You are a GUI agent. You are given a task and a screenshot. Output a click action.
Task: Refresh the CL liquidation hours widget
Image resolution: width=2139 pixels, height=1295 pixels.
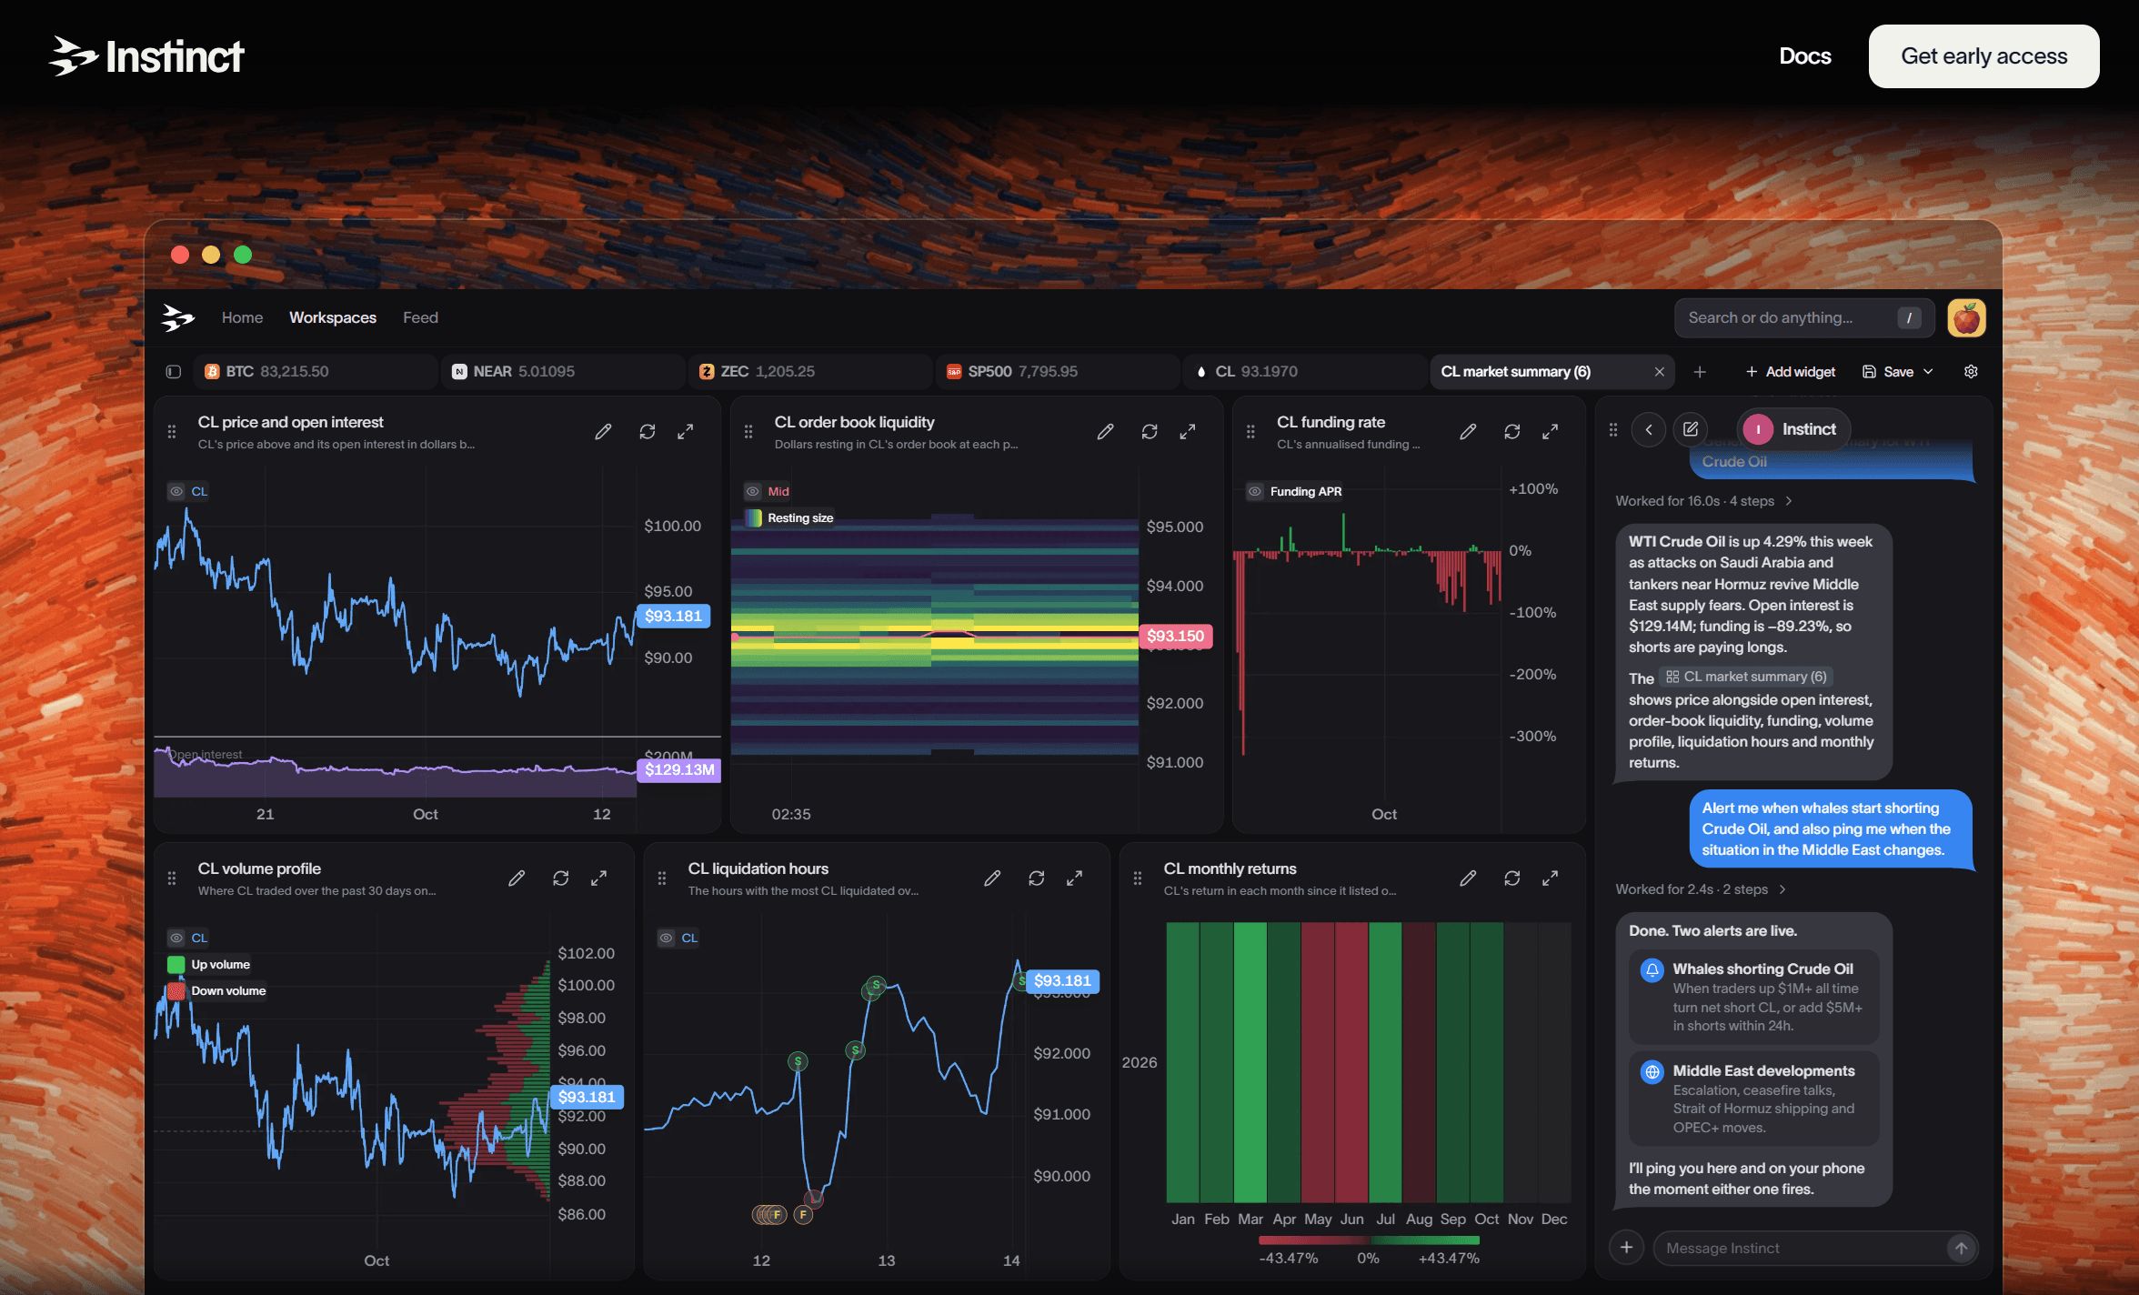tap(1037, 878)
